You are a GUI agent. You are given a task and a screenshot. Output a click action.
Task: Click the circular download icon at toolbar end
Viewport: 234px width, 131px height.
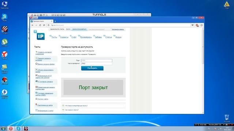[201, 25]
